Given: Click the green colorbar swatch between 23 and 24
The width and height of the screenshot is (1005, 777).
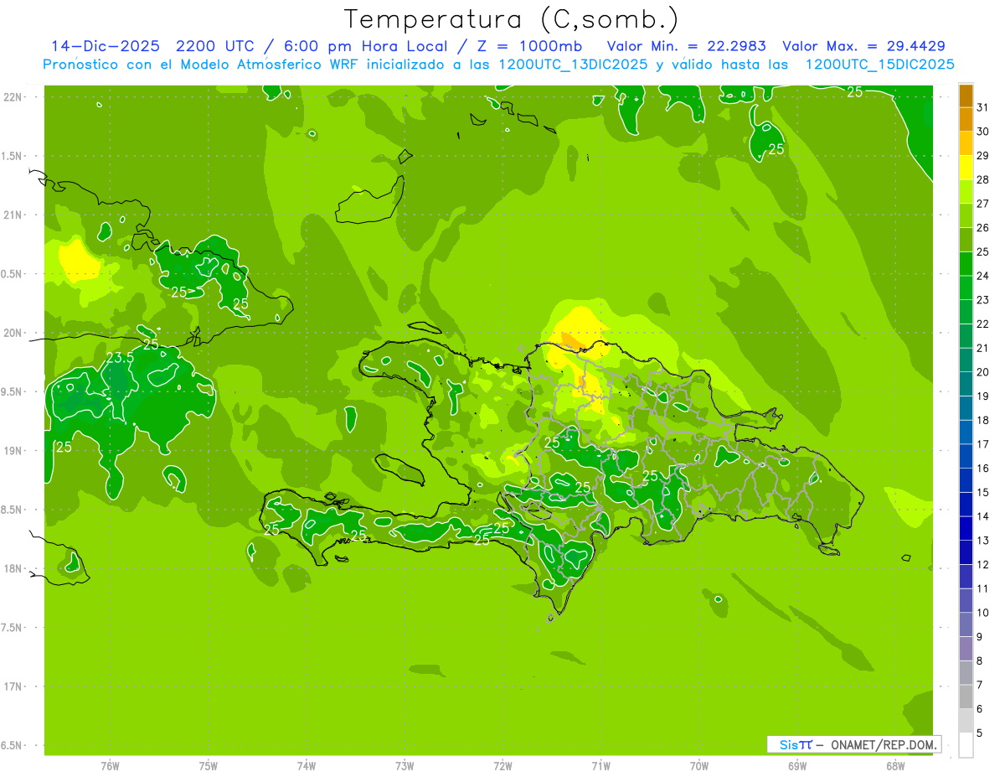Looking at the screenshot, I should [x=966, y=287].
